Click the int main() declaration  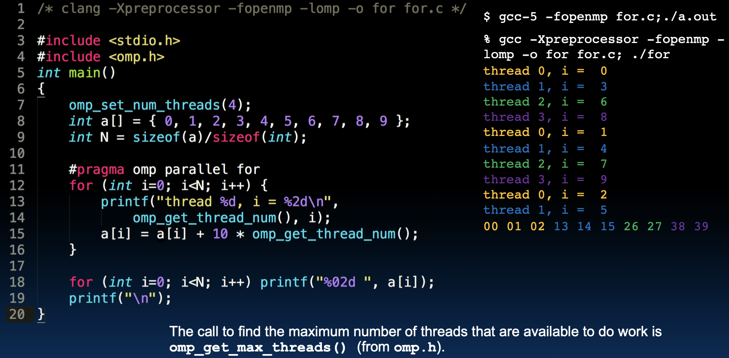pyautogui.click(x=76, y=73)
